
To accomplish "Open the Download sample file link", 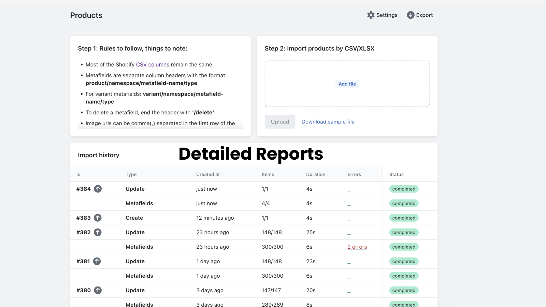I will point(328,121).
